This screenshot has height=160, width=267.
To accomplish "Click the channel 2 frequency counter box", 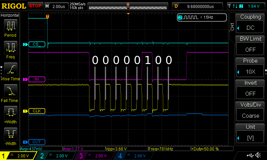I will tap(202, 17).
